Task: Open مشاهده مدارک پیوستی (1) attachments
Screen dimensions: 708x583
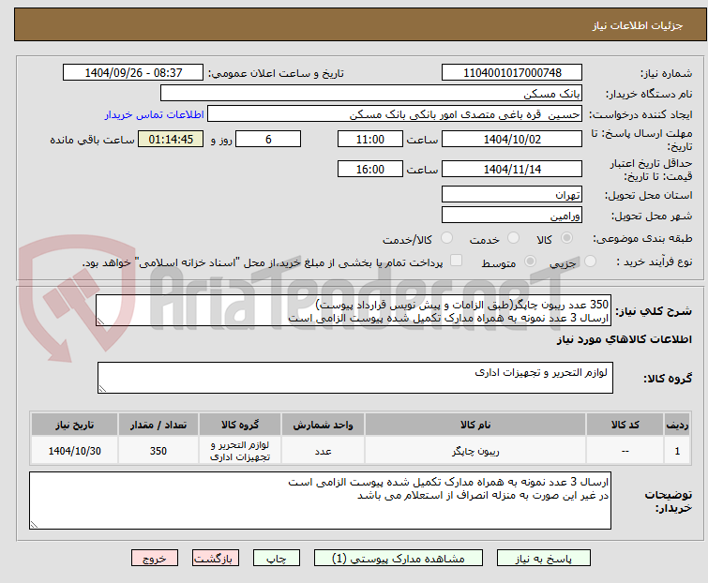Action: click(398, 559)
